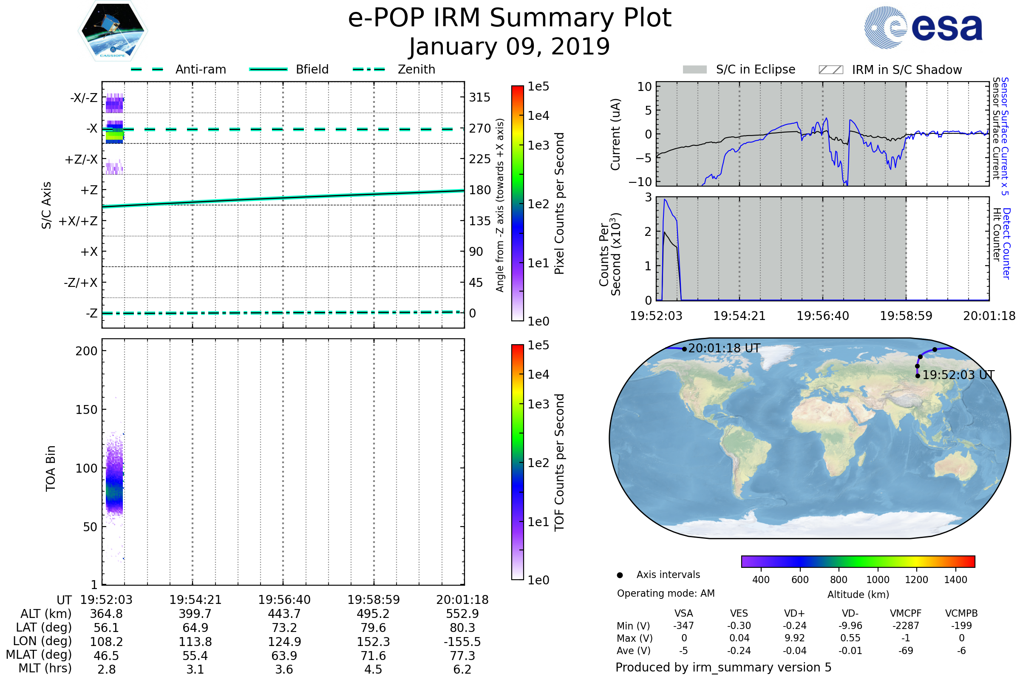Click the e-POP IRM Summary Plot title
The width and height of the screenshot is (1020, 680).
click(510, 18)
